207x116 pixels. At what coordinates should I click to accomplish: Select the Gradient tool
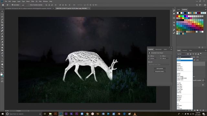(2, 45)
